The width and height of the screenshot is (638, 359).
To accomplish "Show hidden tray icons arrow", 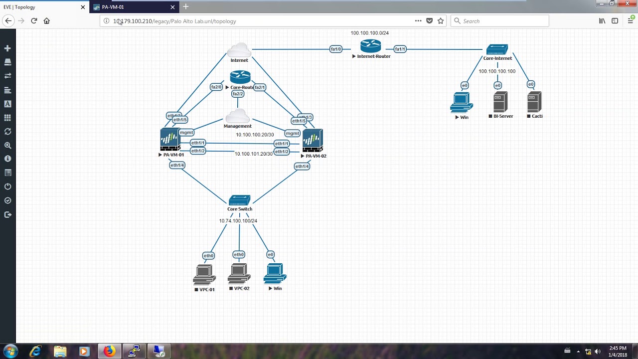I will pyautogui.click(x=578, y=352).
